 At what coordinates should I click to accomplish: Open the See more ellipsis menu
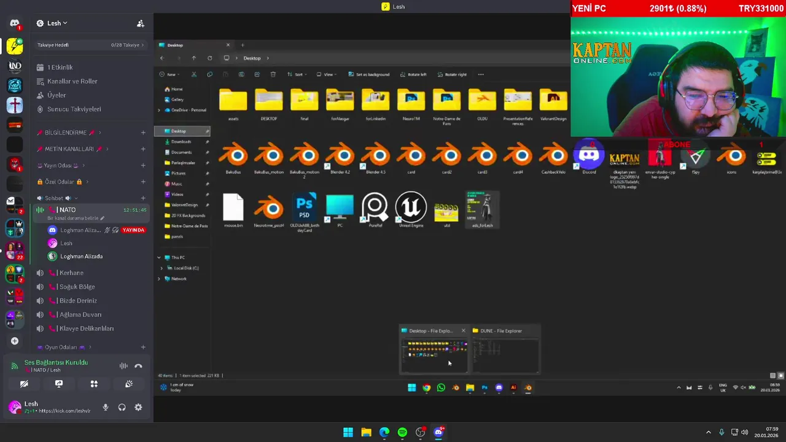(x=481, y=74)
